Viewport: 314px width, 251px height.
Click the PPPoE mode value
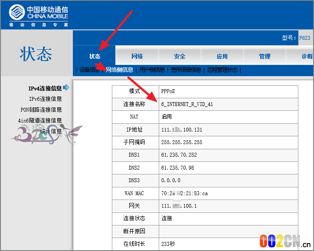pos(168,91)
